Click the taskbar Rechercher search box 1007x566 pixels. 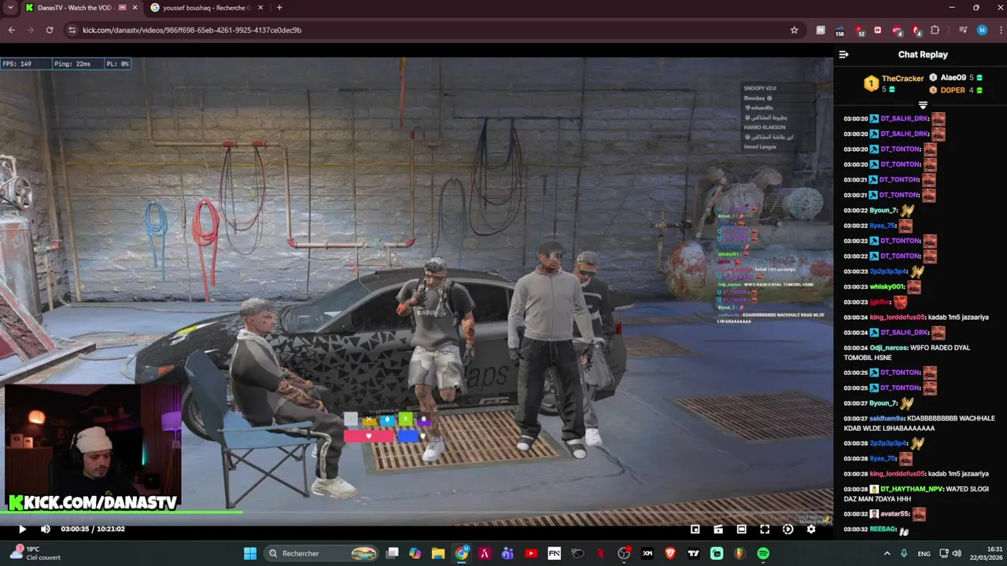point(323,553)
